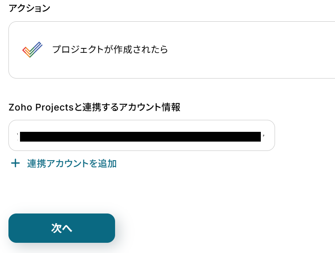Click the Zoho Projectsと連携するアカウント情報 label
This screenshot has width=335, height=253.
pos(94,107)
